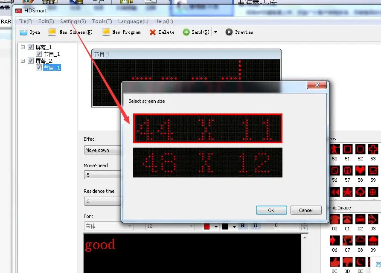Click the red text color swatch
The width and height of the screenshot is (381, 273).
(207, 227)
